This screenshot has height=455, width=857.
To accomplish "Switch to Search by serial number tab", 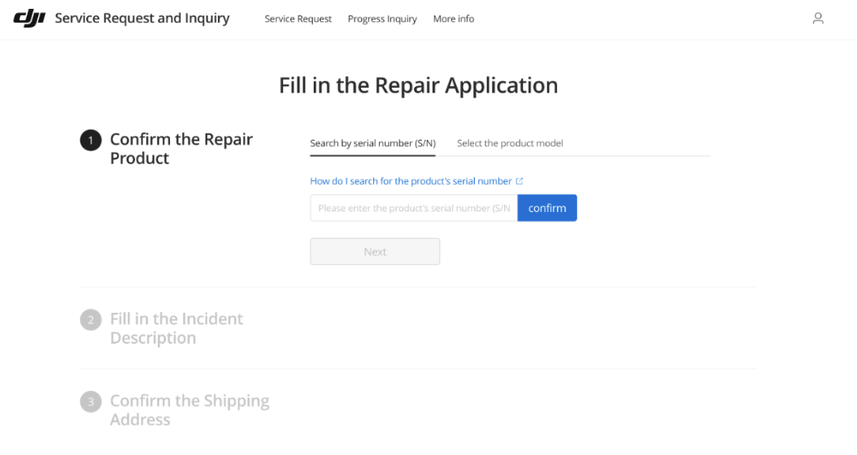I will click(x=372, y=143).
